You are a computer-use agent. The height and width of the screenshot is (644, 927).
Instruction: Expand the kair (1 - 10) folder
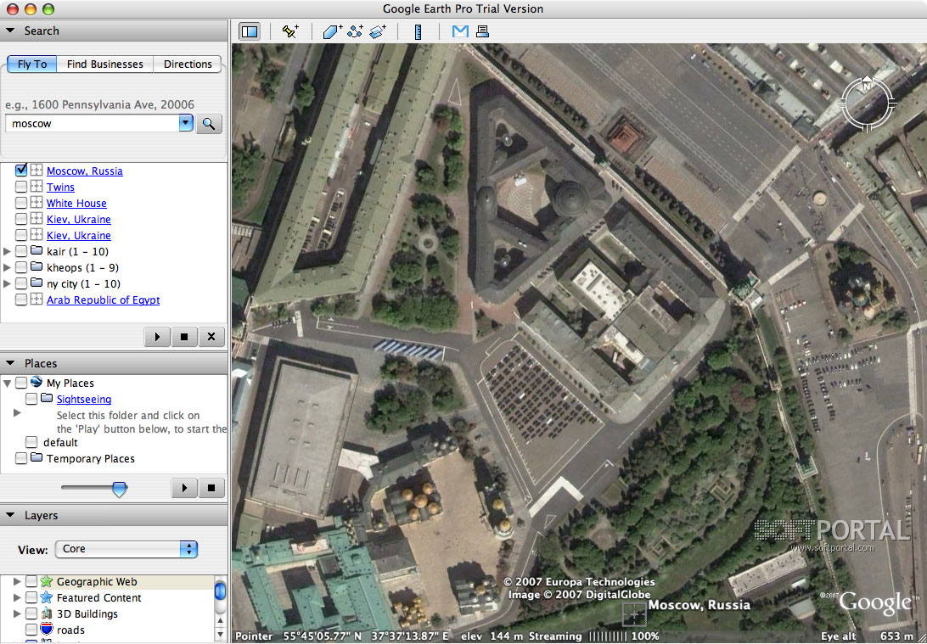pos(8,252)
